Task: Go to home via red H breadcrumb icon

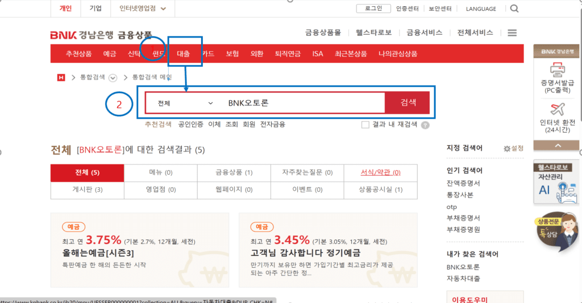Action: click(x=61, y=77)
